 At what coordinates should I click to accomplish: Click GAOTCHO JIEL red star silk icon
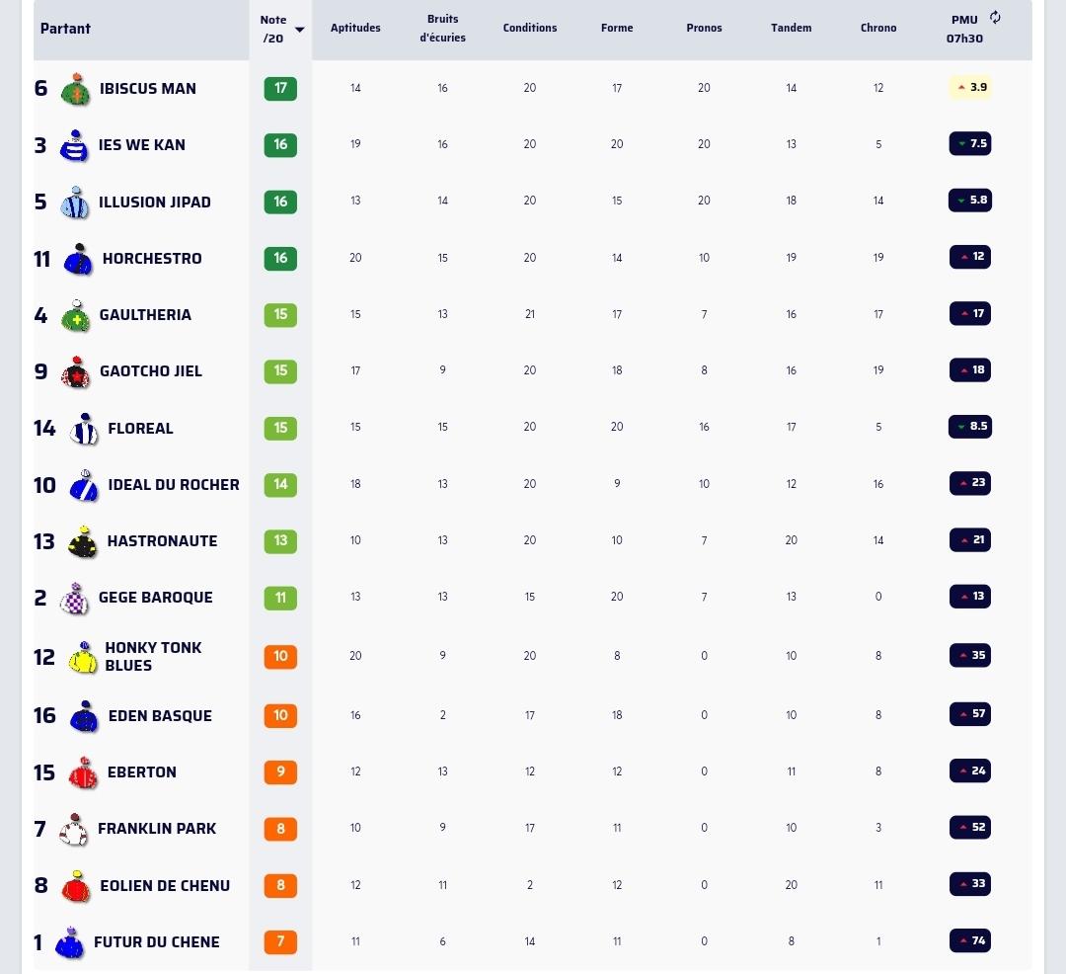pos(75,372)
